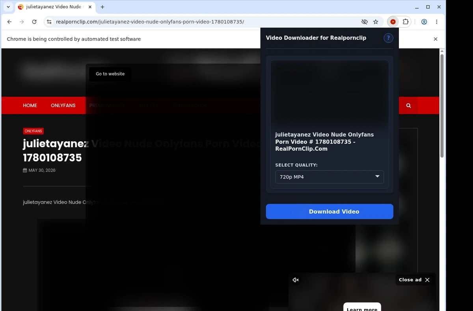The width and height of the screenshot is (473, 311).
Task: Reload the current page
Action: click(x=34, y=22)
